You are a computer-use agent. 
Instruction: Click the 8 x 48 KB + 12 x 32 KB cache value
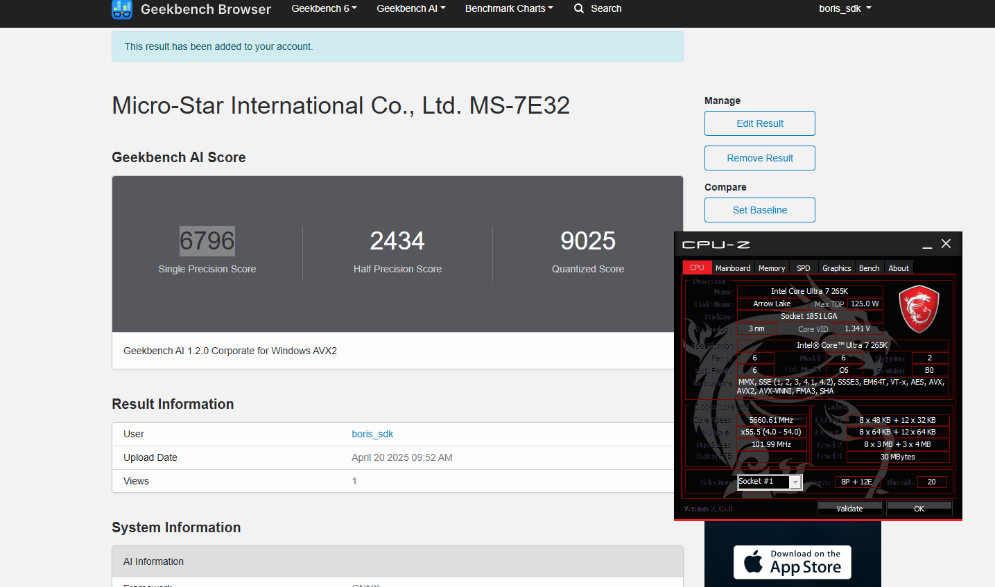898,420
